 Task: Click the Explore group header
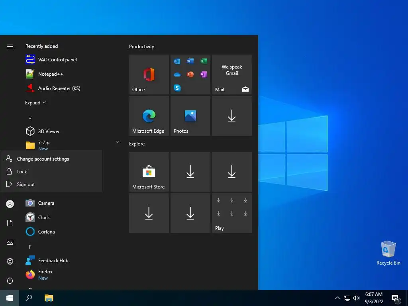(x=137, y=143)
